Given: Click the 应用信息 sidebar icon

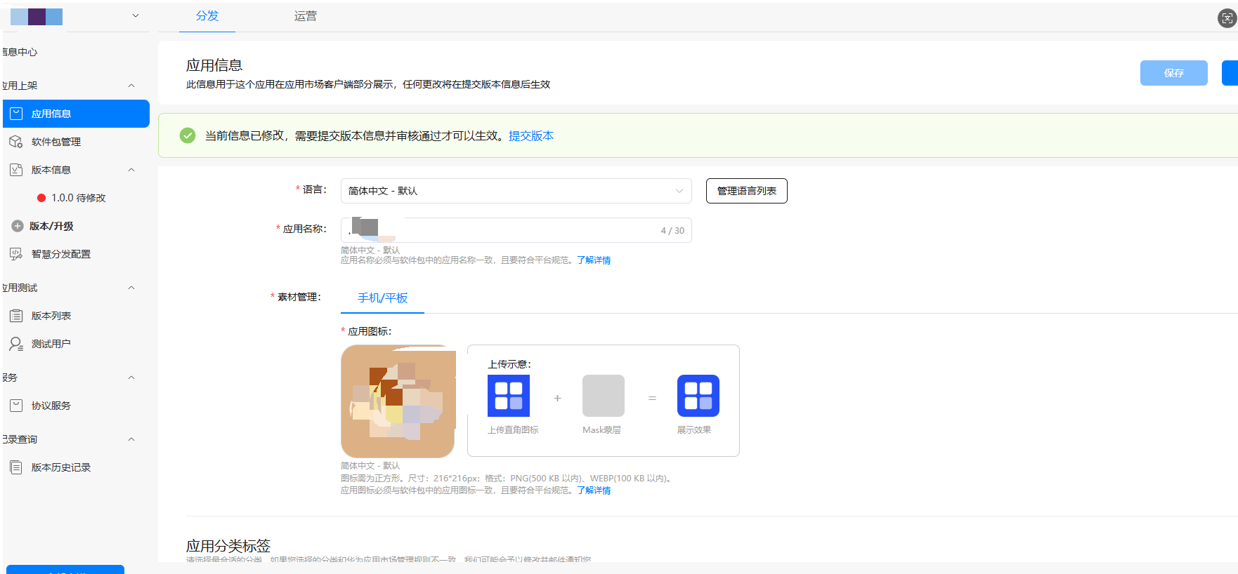Looking at the screenshot, I should 16,114.
